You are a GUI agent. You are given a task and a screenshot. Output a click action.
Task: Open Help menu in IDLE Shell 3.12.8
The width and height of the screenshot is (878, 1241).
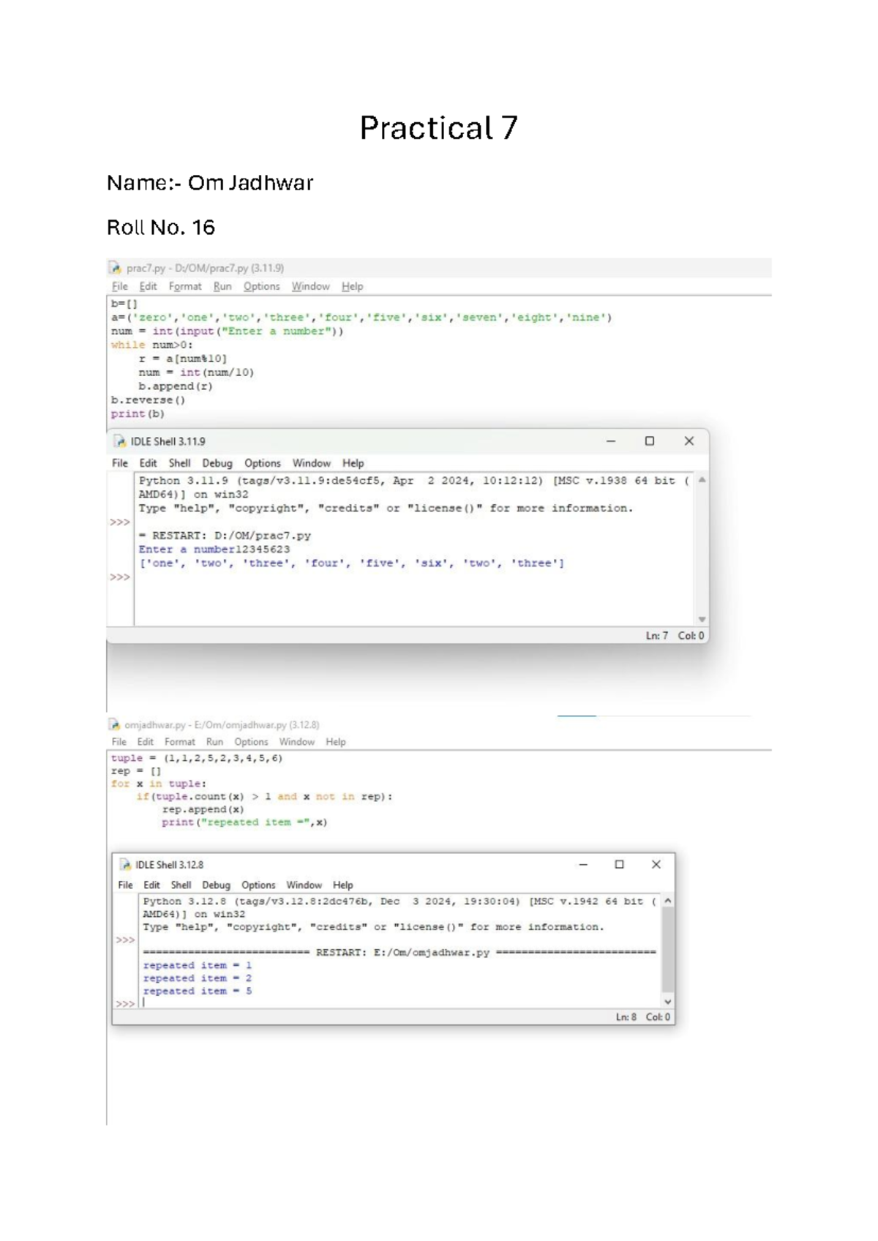coord(342,885)
